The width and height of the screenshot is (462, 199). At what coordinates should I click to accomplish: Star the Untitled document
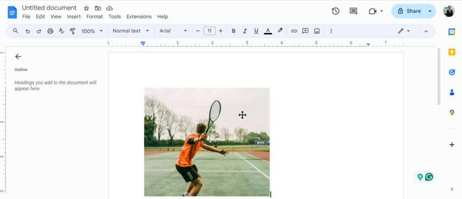87,8
